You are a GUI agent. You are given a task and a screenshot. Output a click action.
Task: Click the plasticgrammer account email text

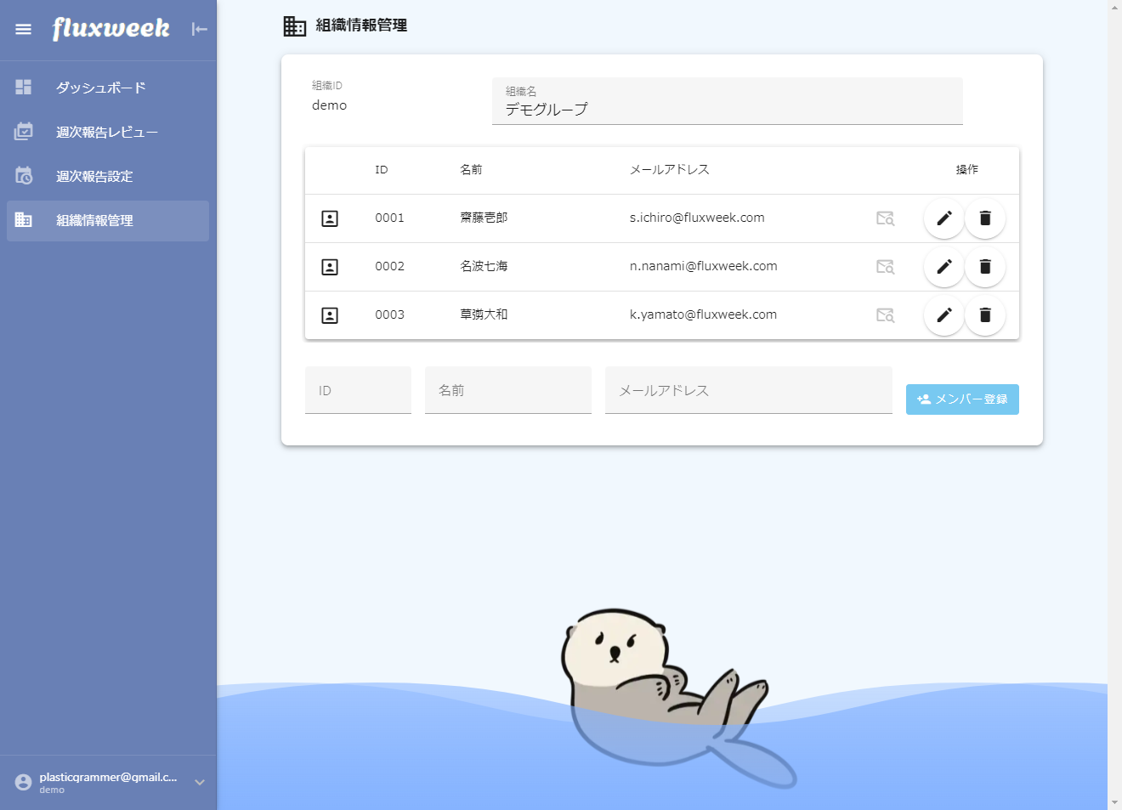(108, 777)
